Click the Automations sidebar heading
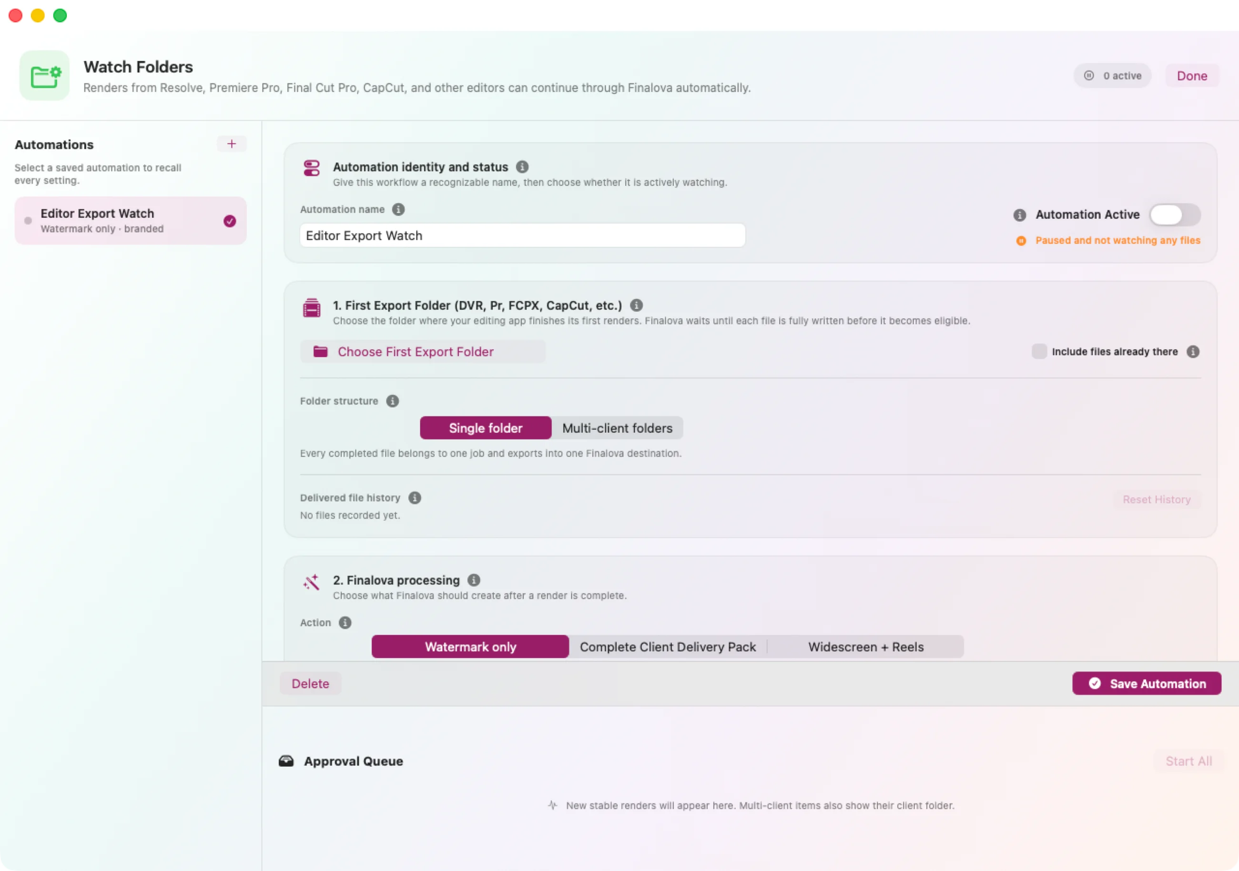 [x=54, y=145]
